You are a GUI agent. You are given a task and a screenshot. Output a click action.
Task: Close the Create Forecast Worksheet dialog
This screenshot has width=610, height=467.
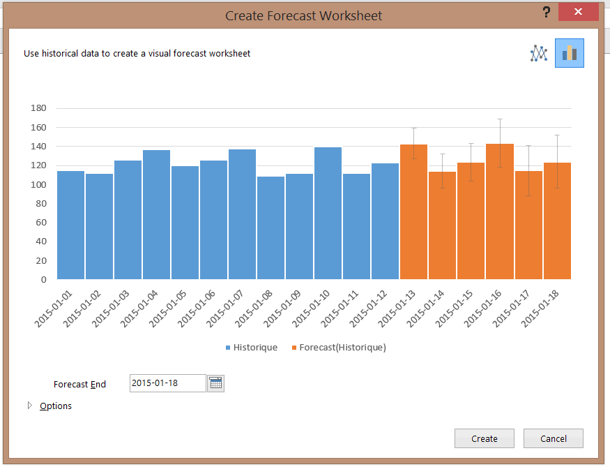pos(579,13)
